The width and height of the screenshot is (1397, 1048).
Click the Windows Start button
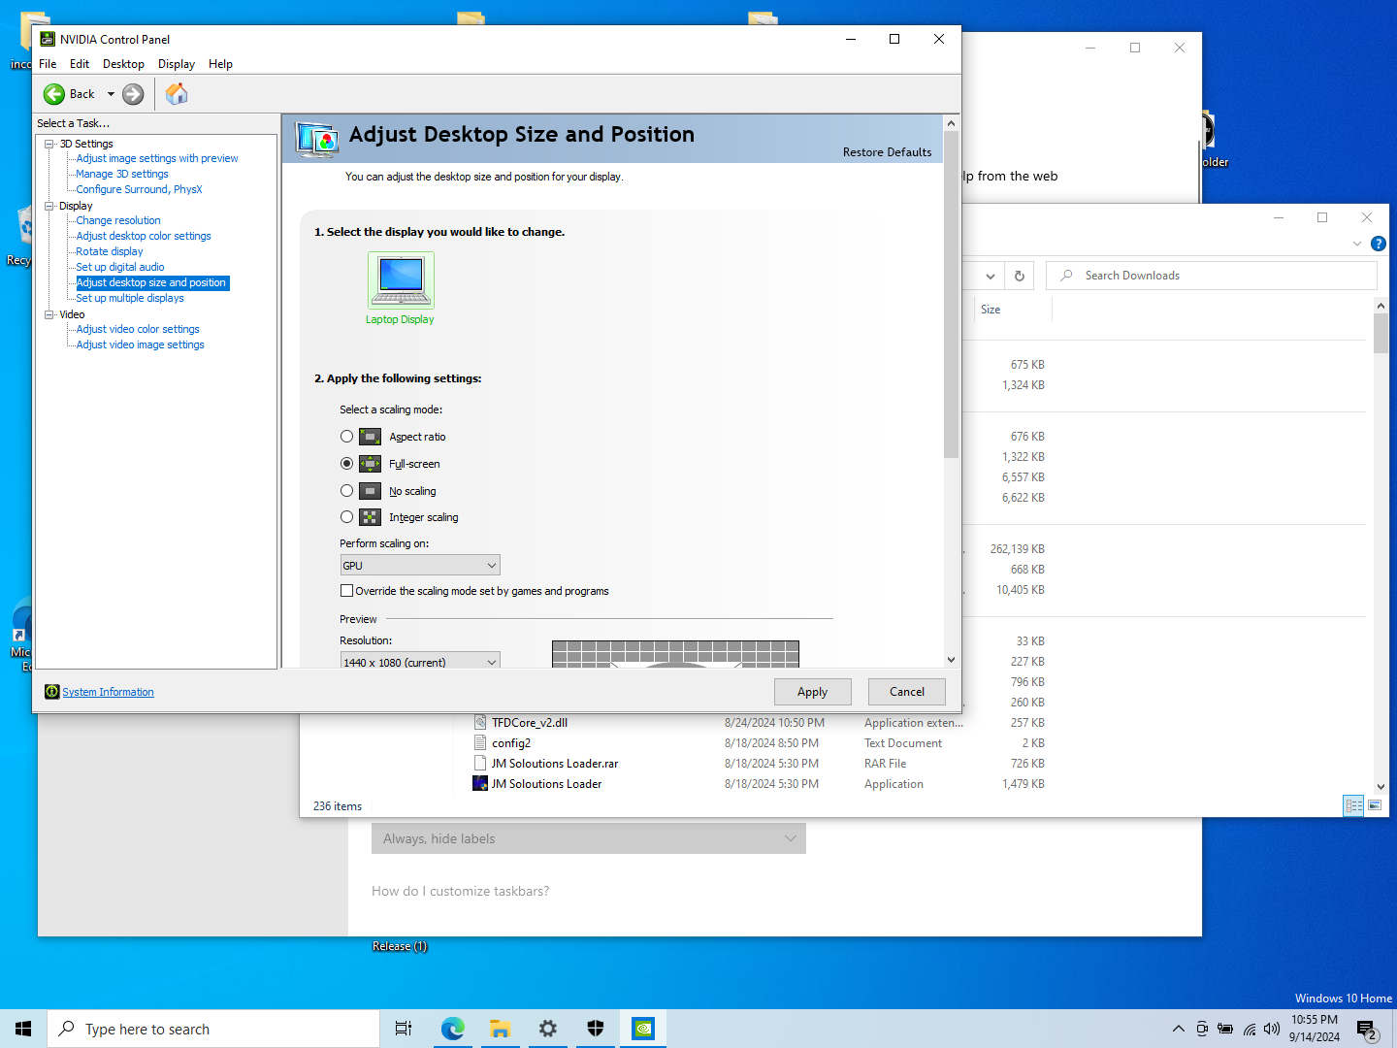(23, 1029)
